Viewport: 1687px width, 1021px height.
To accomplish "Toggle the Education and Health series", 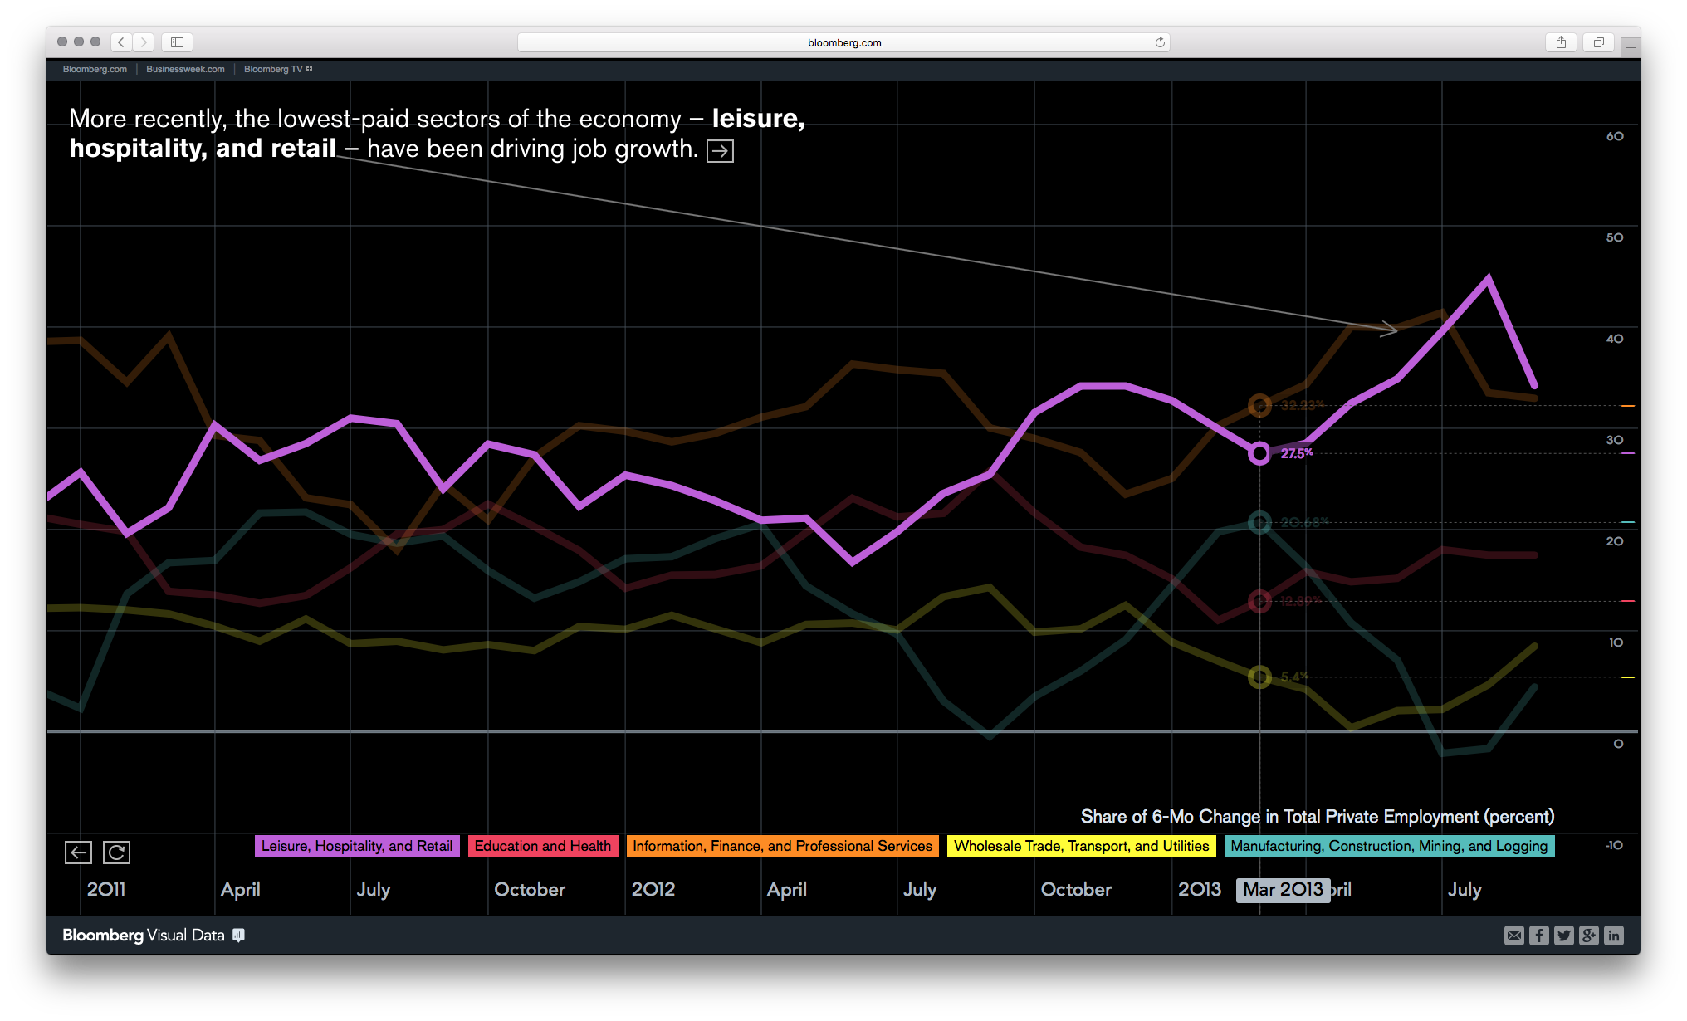I will [x=543, y=846].
